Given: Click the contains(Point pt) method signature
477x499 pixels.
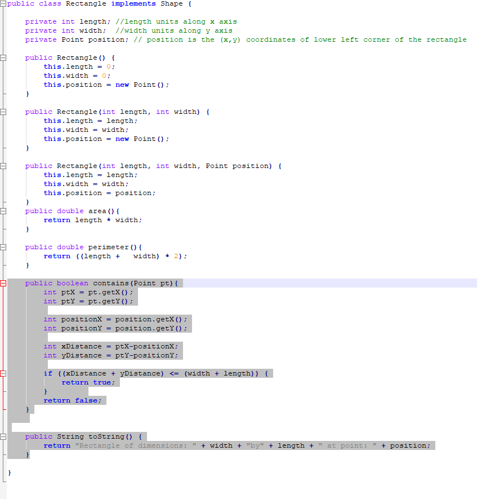Looking at the screenshot, I should (101, 282).
